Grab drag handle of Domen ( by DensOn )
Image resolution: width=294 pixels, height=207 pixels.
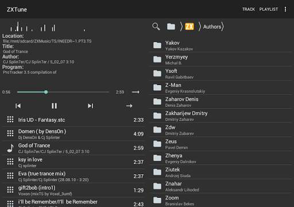pos(10,133)
